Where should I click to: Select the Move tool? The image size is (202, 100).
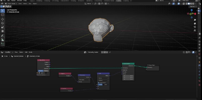3,19
